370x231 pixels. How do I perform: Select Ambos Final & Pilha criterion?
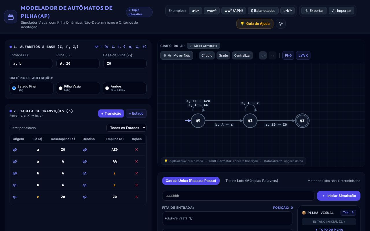[x=125, y=88]
